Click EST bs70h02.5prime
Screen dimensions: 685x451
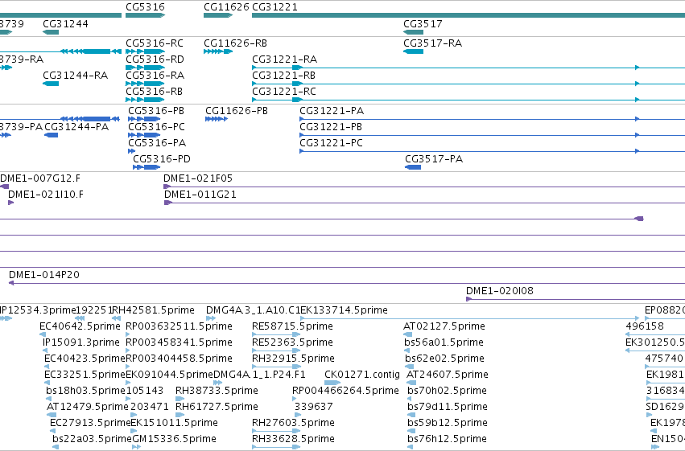[x=447, y=390]
